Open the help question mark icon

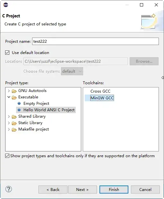[x=9, y=189]
